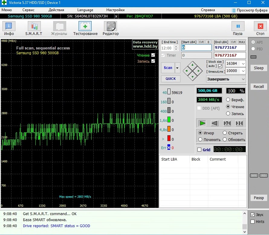Click the reverse scan direction button
Viewport: 269px width, 235px height.
pos(215,123)
